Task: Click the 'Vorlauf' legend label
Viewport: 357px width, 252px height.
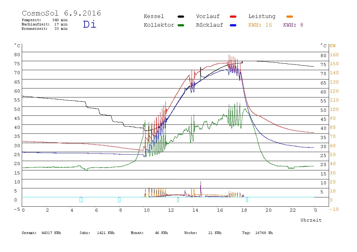Action: [x=208, y=16]
